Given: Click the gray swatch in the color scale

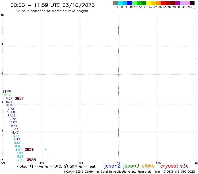Looking at the screenshot, I should tap(115, 3).
